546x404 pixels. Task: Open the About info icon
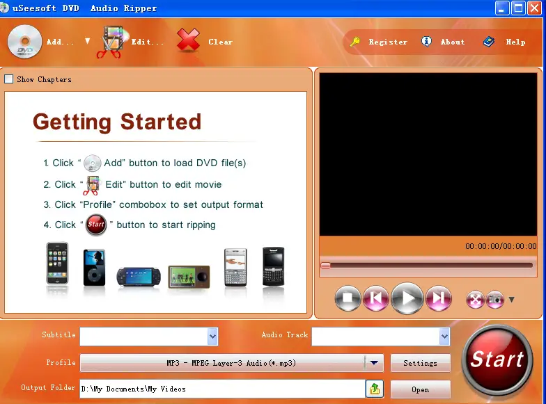pos(426,42)
